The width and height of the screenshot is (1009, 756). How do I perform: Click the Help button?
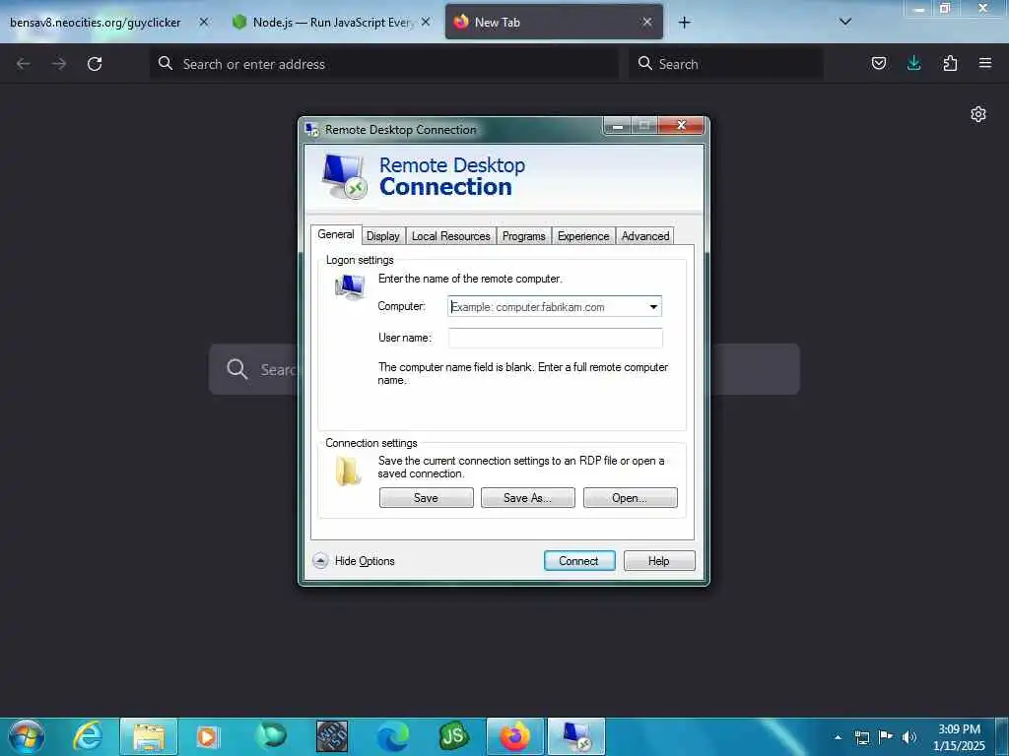point(659,560)
